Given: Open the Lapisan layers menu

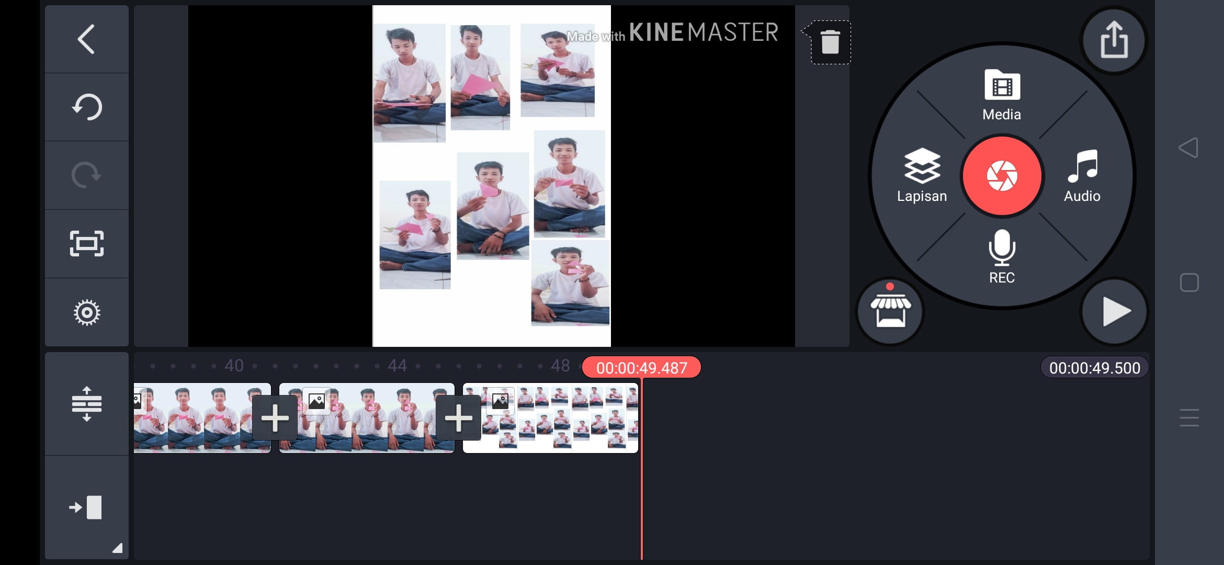Looking at the screenshot, I should tap(922, 176).
